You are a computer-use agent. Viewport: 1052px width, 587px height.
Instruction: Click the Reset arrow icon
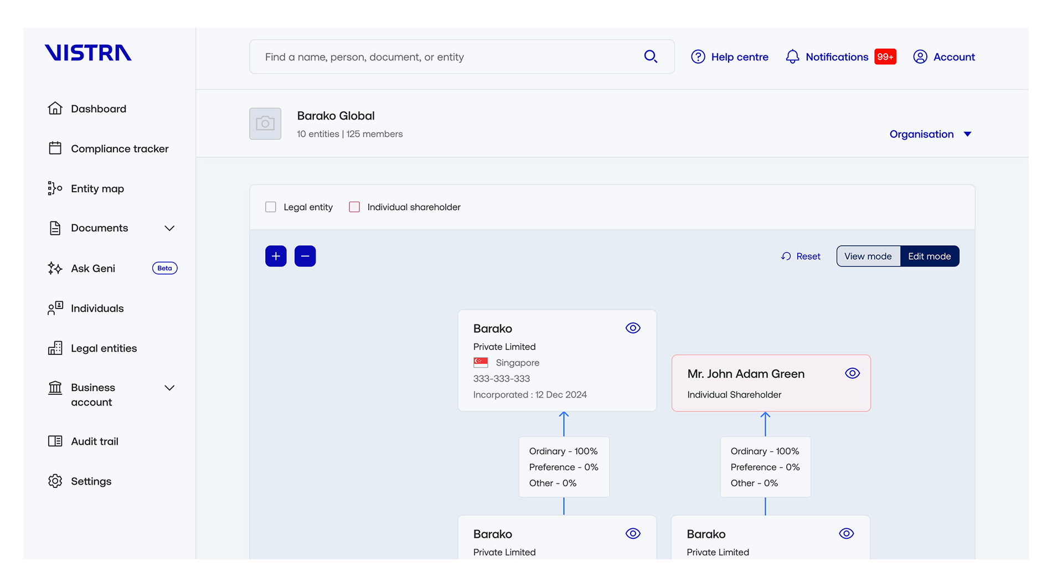pyautogui.click(x=786, y=256)
